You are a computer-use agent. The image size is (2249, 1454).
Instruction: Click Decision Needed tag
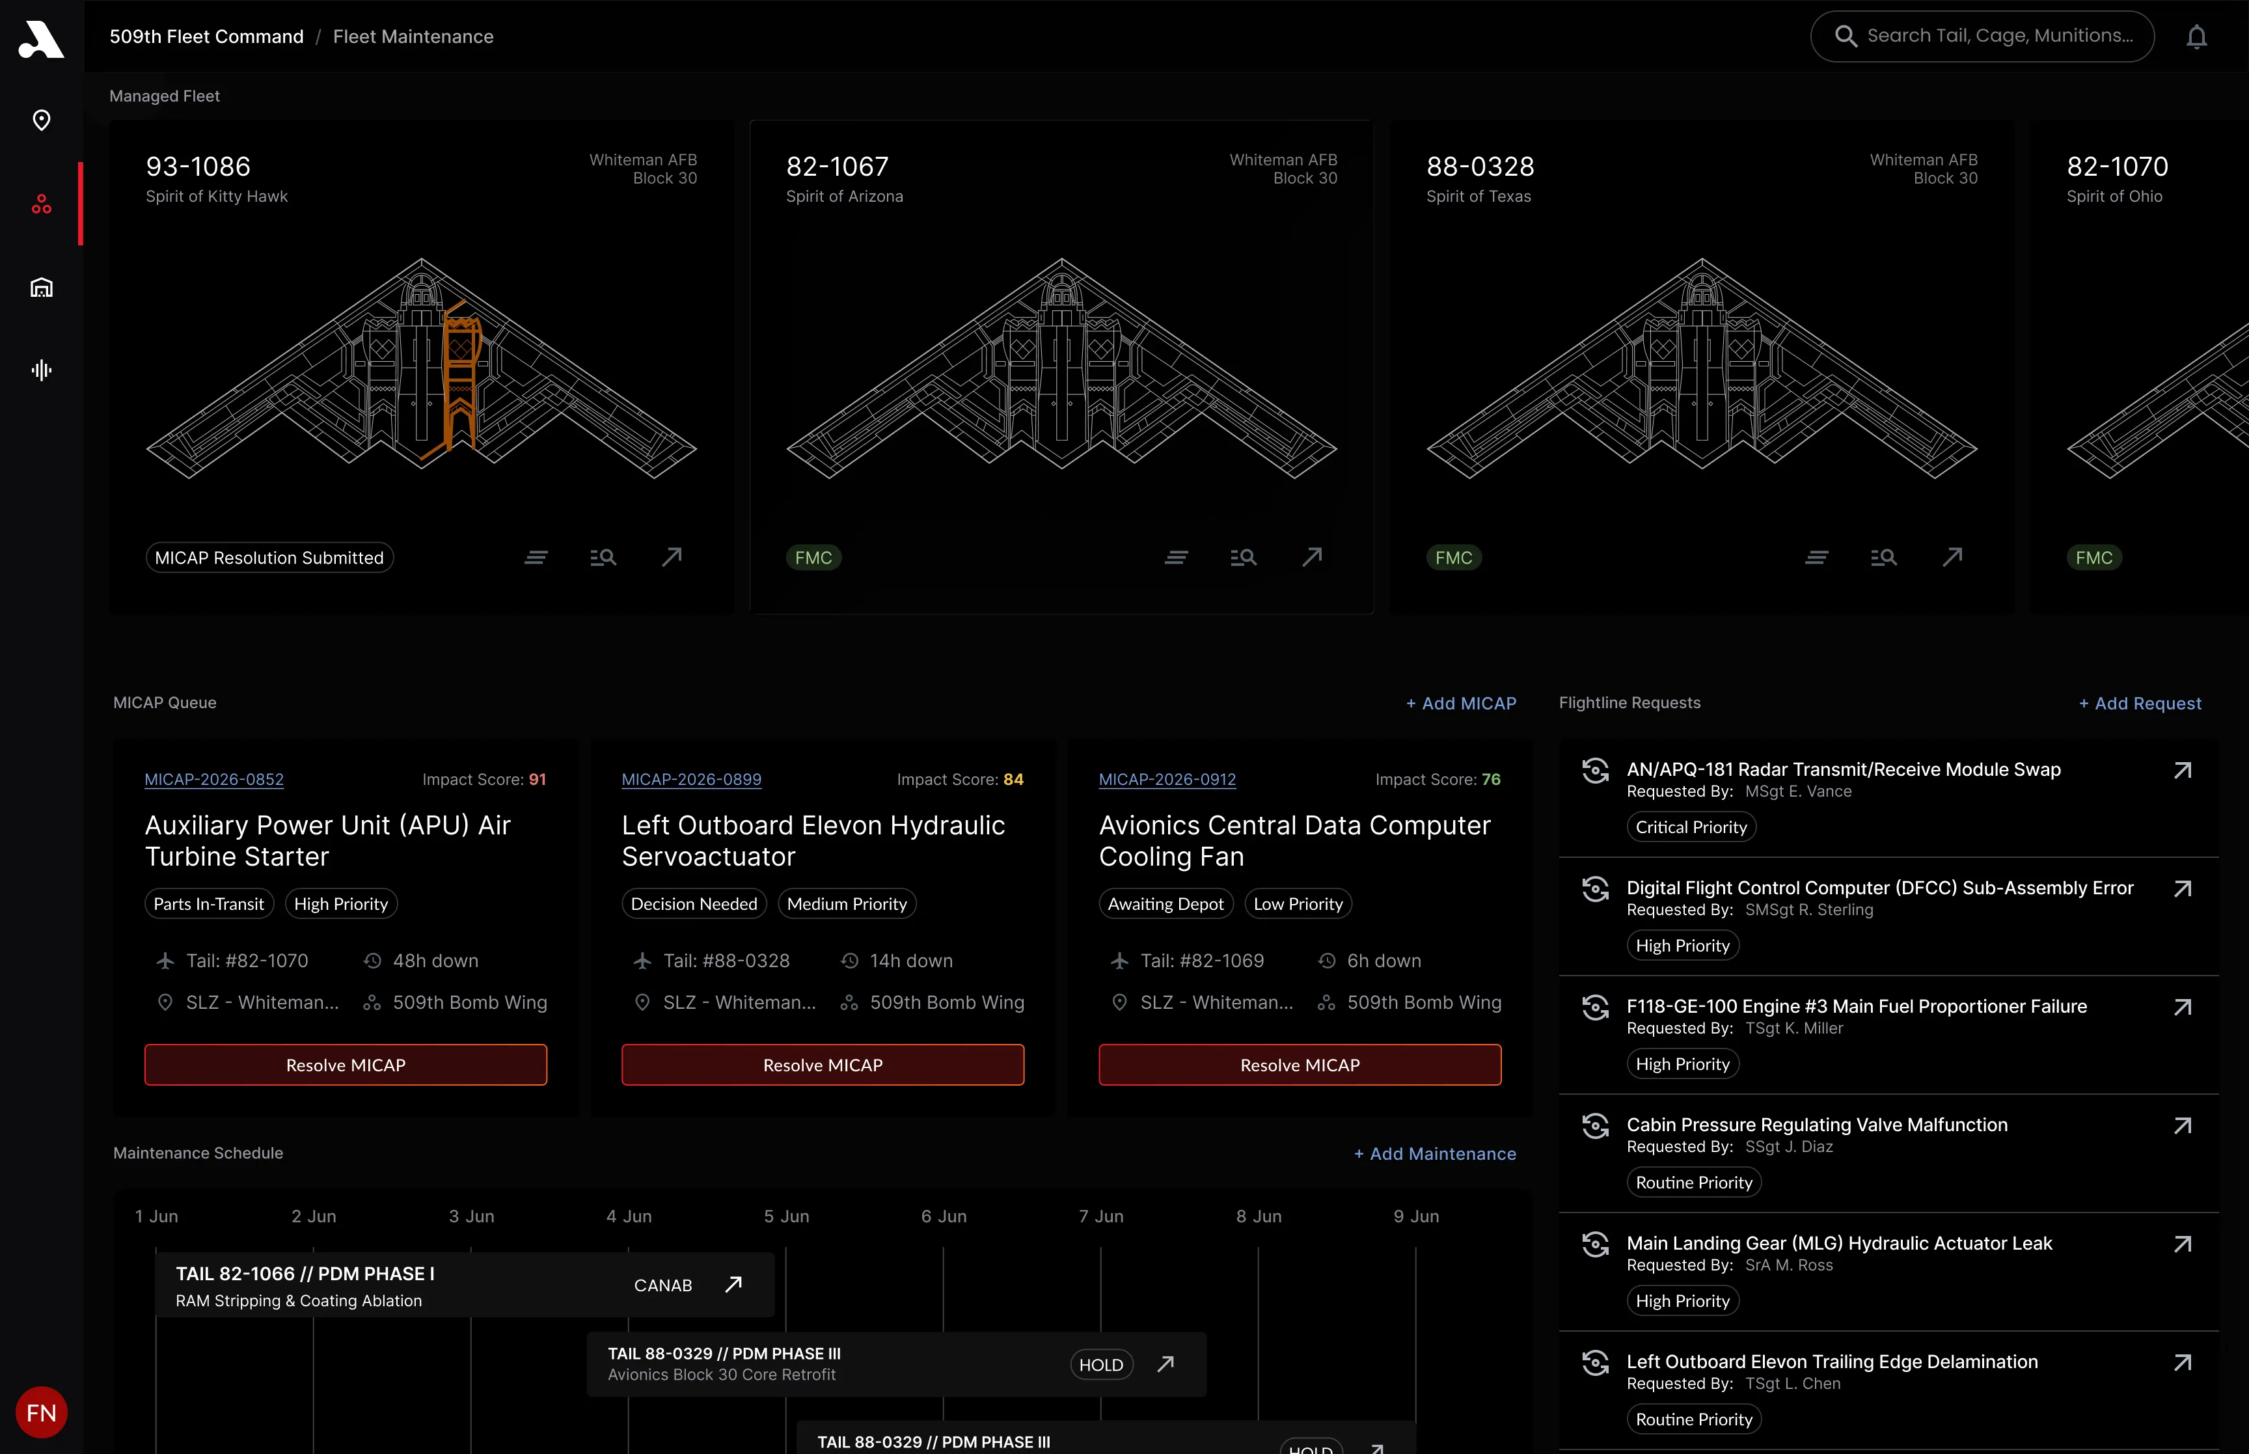coord(694,903)
